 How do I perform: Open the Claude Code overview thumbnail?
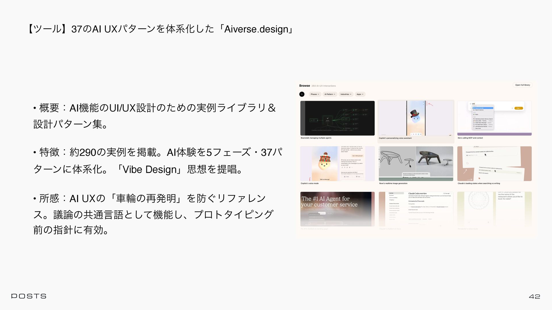pos(416,209)
